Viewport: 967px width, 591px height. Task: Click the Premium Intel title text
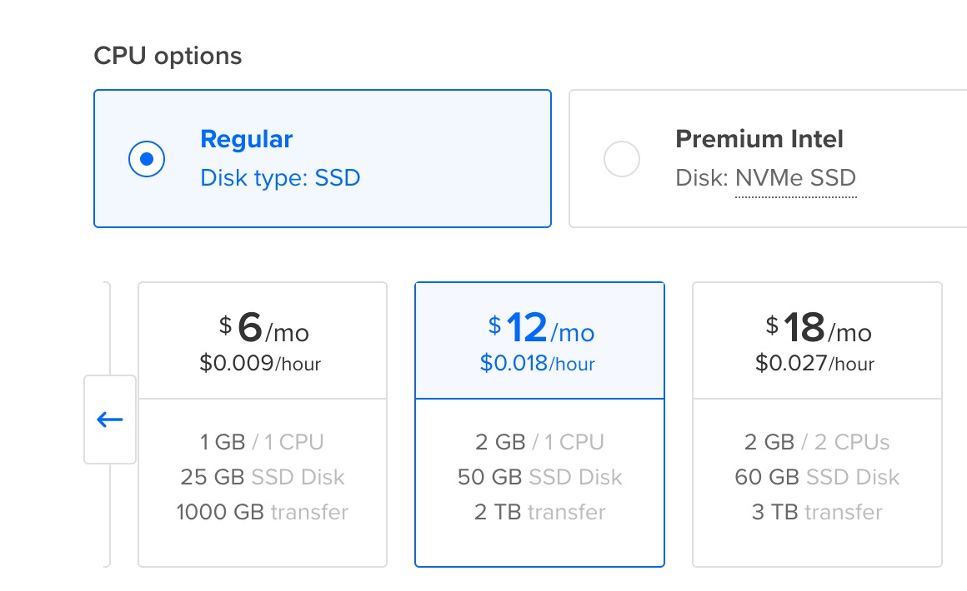pos(759,139)
